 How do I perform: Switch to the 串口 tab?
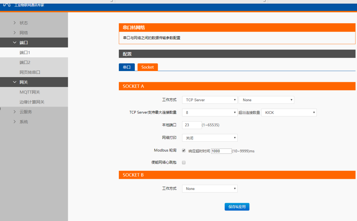[127, 67]
